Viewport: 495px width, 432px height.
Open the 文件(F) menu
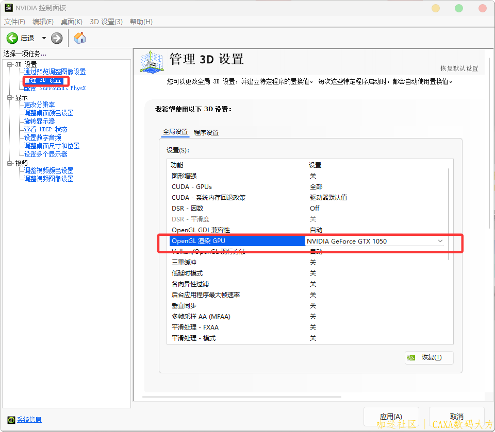click(x=14, y=22)
